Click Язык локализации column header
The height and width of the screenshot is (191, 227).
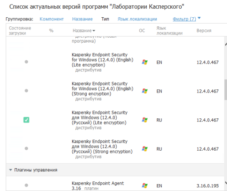coord(169,30)
